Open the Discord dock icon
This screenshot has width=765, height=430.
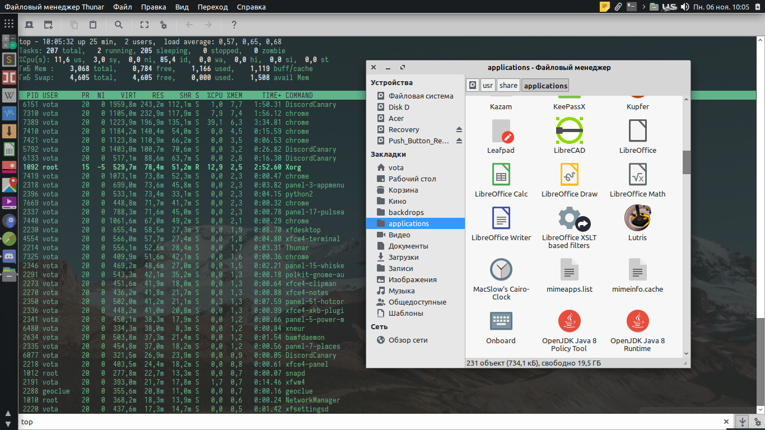[x=9, y=256]
